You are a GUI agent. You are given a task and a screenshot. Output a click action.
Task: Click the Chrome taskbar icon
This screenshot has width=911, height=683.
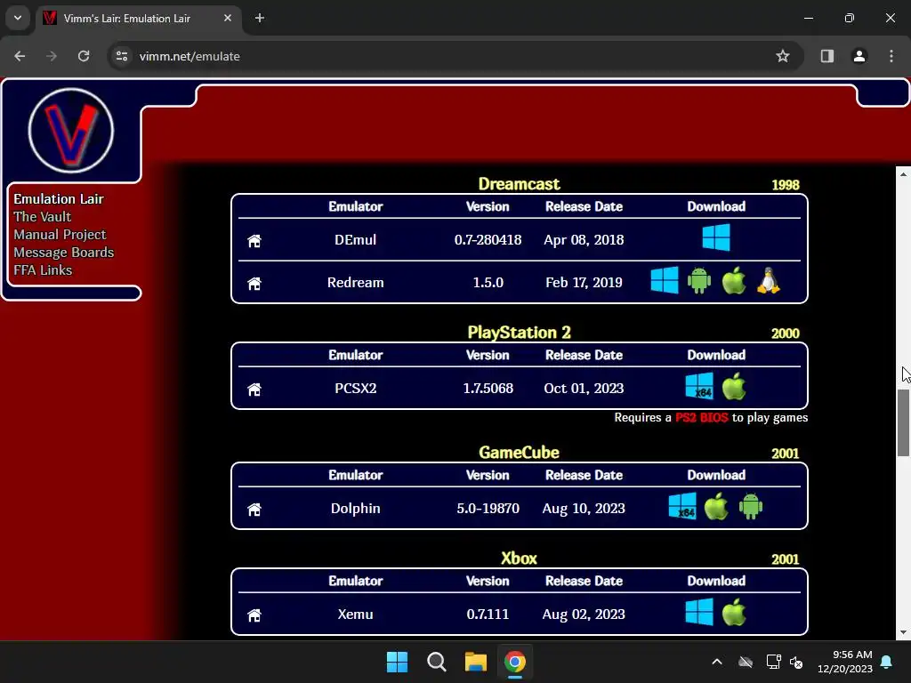(x=515, y=662)
